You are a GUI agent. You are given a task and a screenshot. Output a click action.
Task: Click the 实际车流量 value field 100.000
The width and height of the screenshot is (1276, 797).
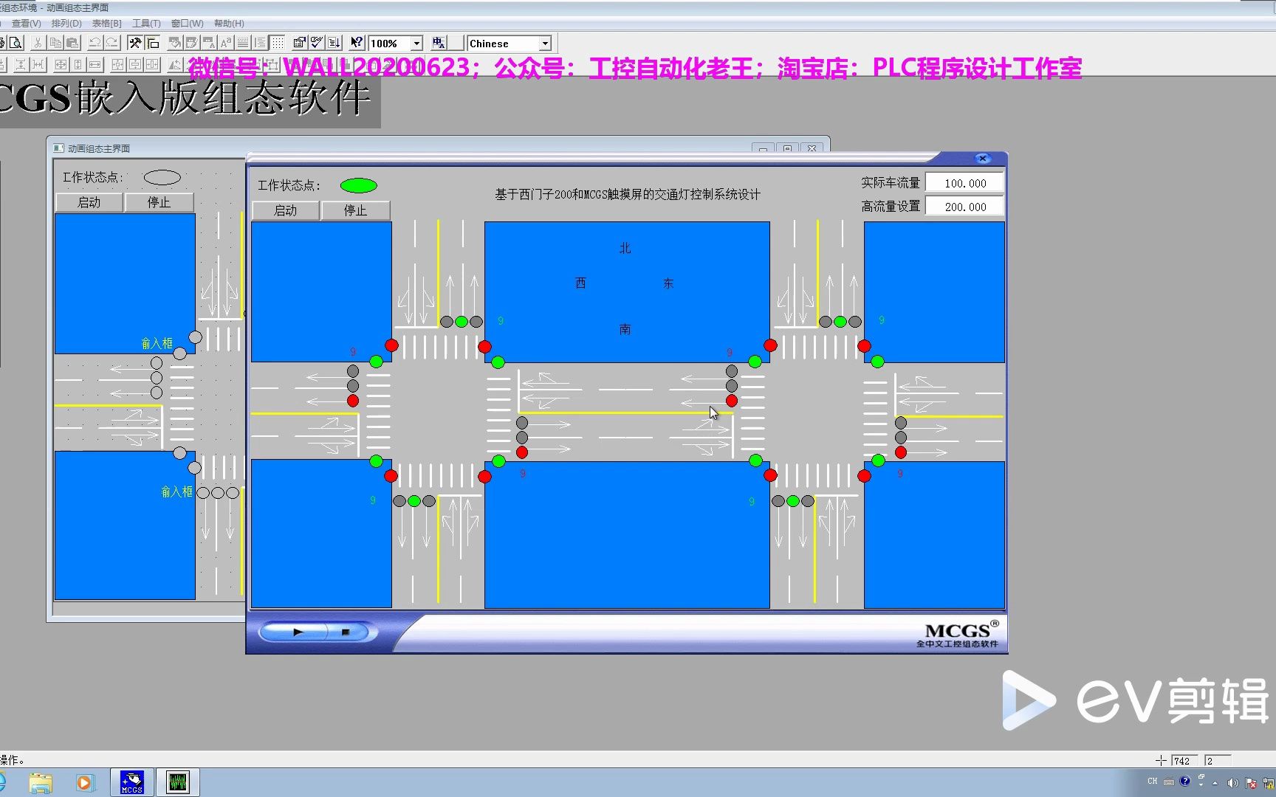pos(965,183)
